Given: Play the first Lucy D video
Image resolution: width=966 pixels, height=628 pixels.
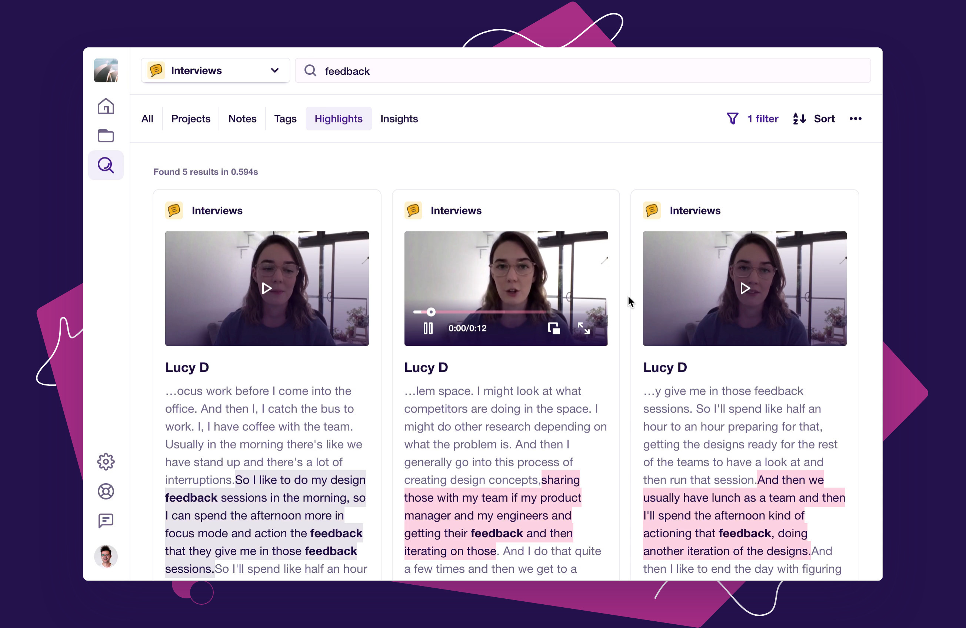Looking at the screenshot, I should [x=266, y=288].
